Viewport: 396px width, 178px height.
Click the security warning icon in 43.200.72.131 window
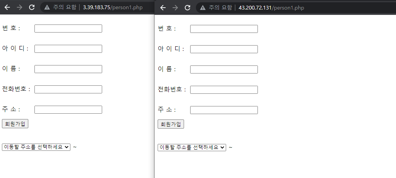[203, 8]
